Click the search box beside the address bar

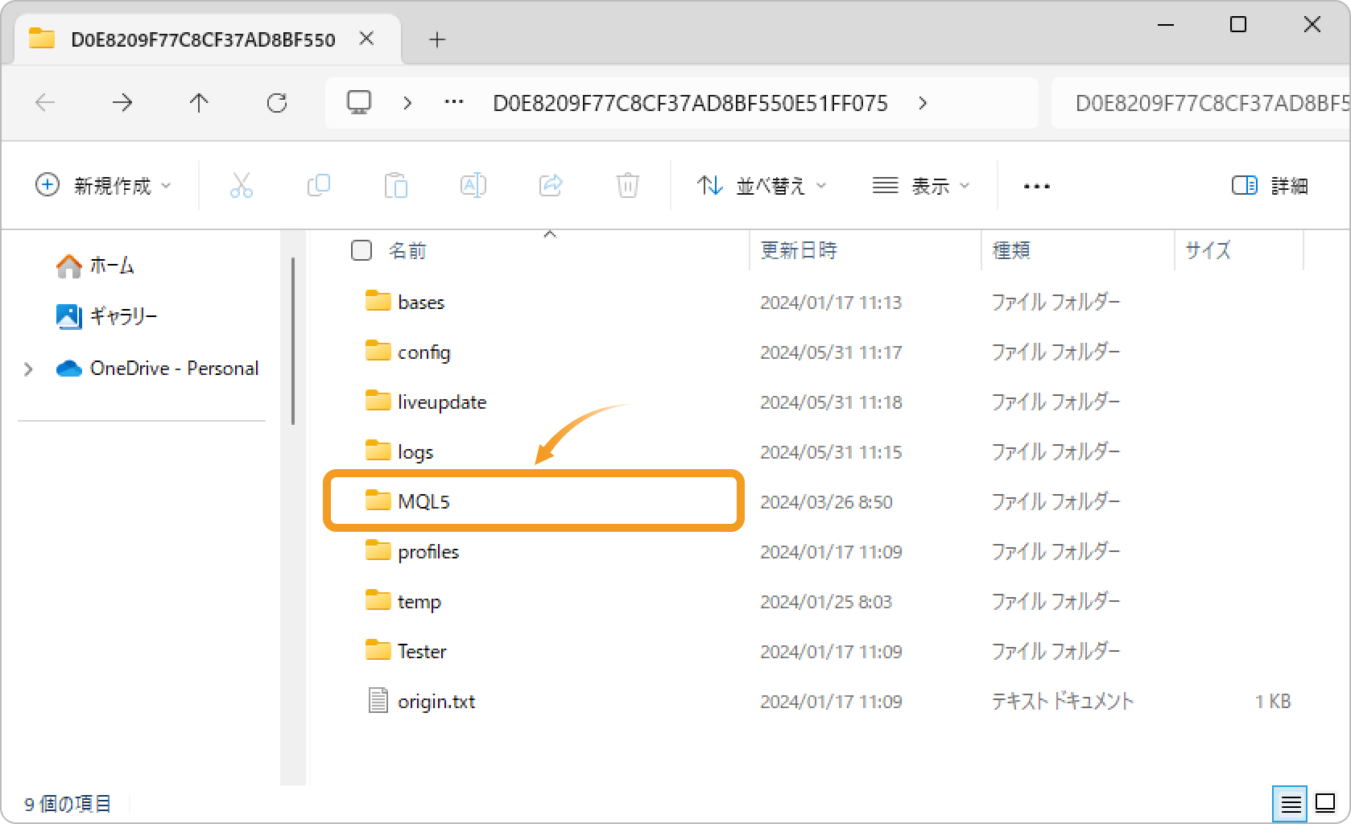pos(1200,103)
